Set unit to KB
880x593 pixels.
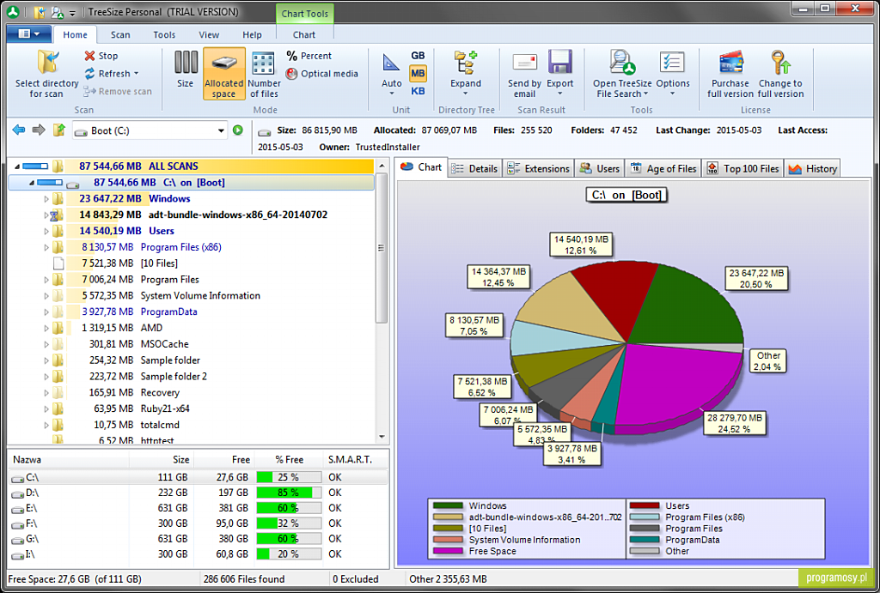point(418,91)
